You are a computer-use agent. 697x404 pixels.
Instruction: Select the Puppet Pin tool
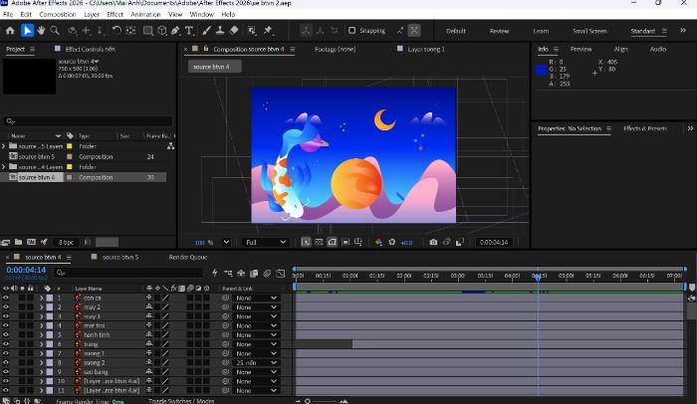tap(268, 31)
